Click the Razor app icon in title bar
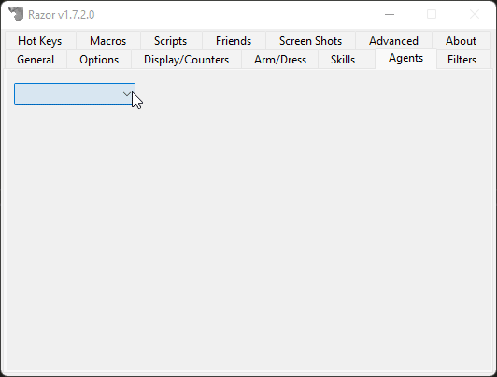 [x=16, y=14]
